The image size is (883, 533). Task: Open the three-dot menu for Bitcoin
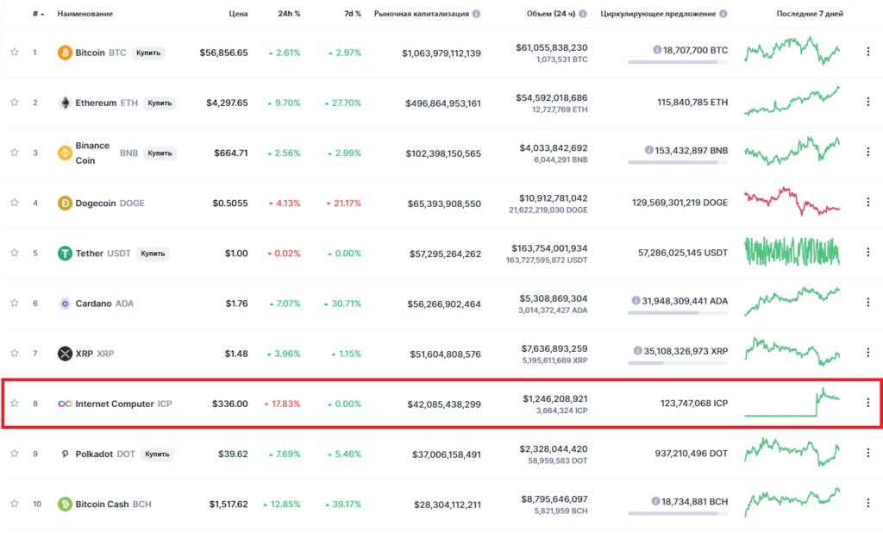867,52
